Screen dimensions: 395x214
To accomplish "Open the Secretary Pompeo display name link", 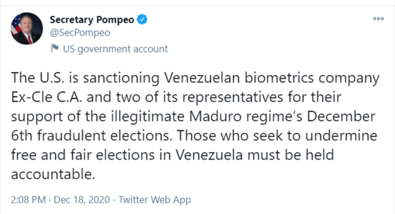I will 92,20.
